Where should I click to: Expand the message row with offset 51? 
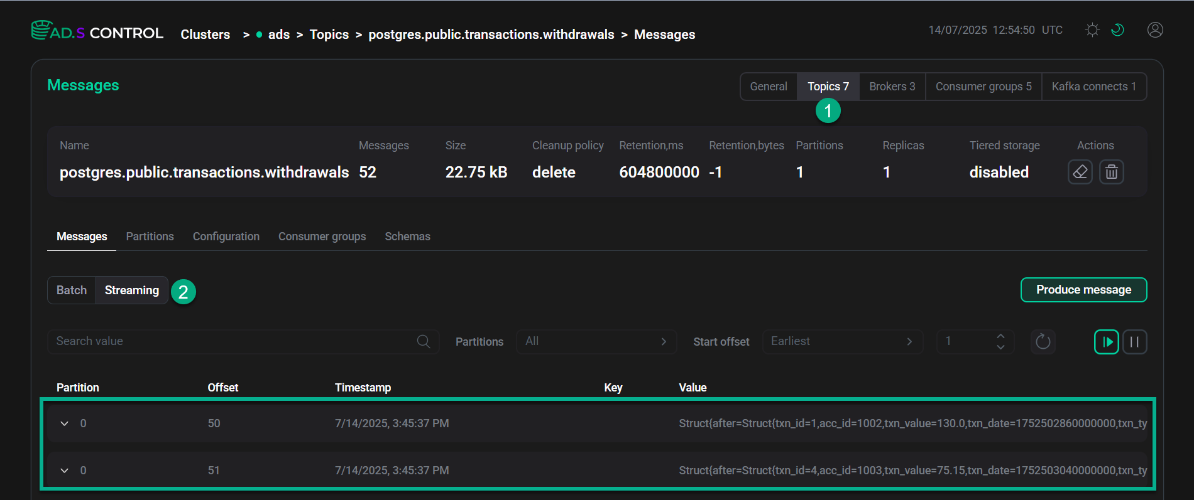[x=64, y=471]
